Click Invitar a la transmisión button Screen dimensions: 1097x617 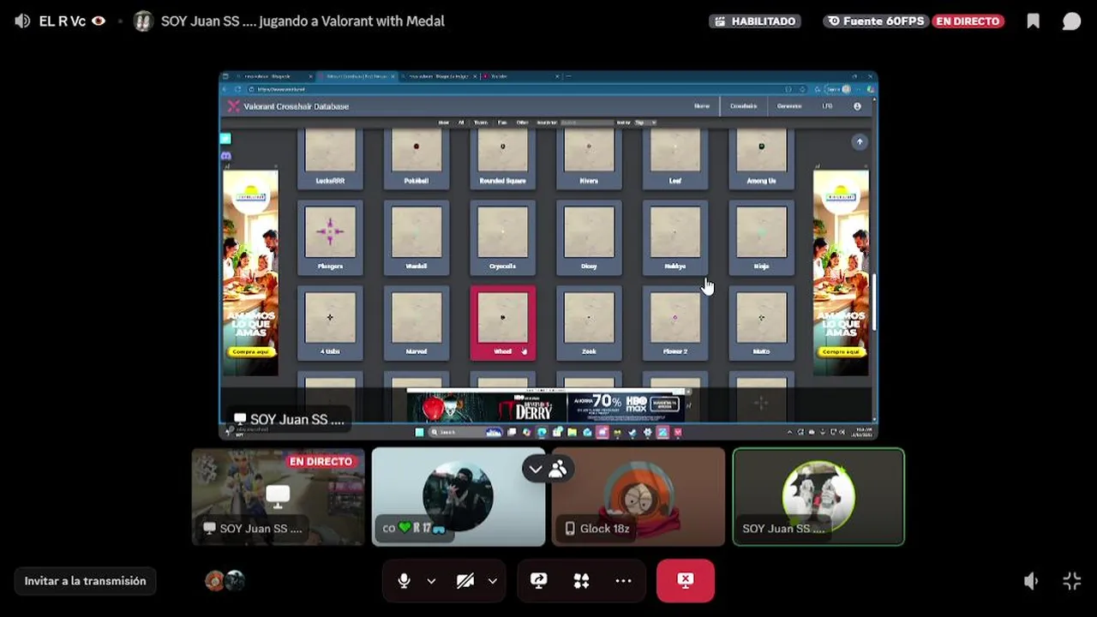click(x=85, y=581)
